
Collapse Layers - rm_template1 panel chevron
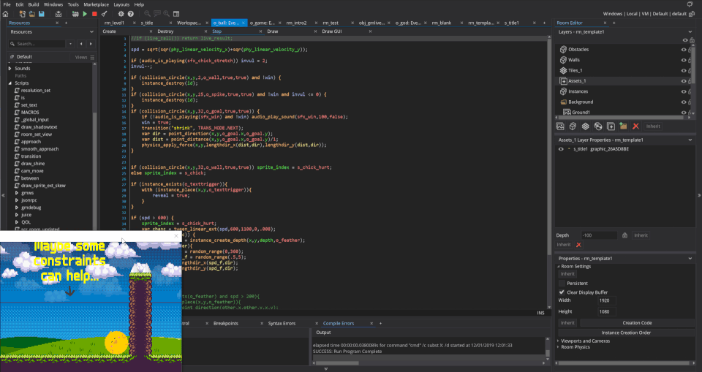pos(690,32)
